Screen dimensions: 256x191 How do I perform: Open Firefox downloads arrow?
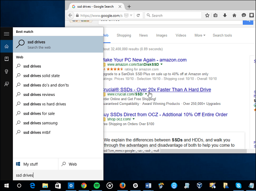(225, 15)
